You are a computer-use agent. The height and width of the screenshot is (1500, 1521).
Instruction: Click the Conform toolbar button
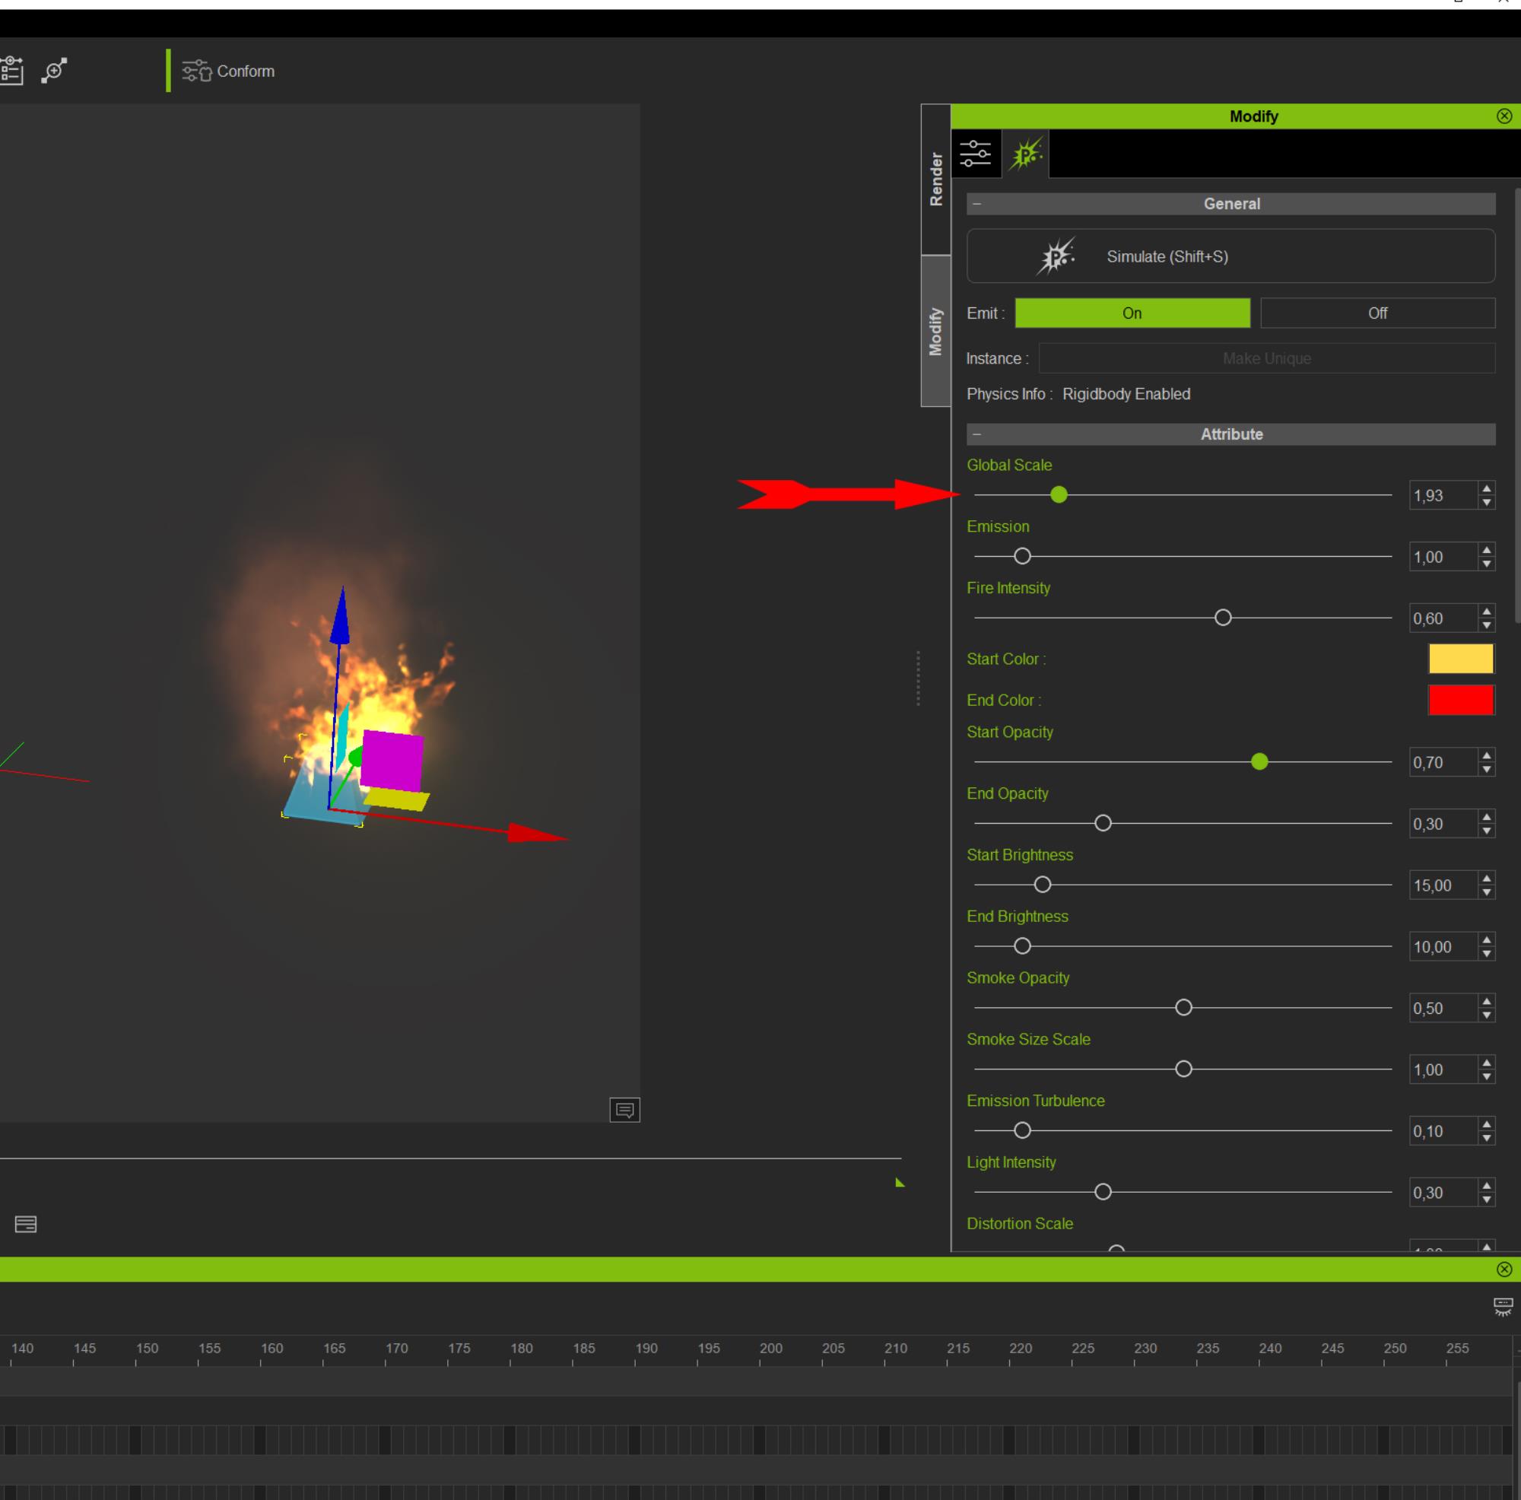[228, 71]
